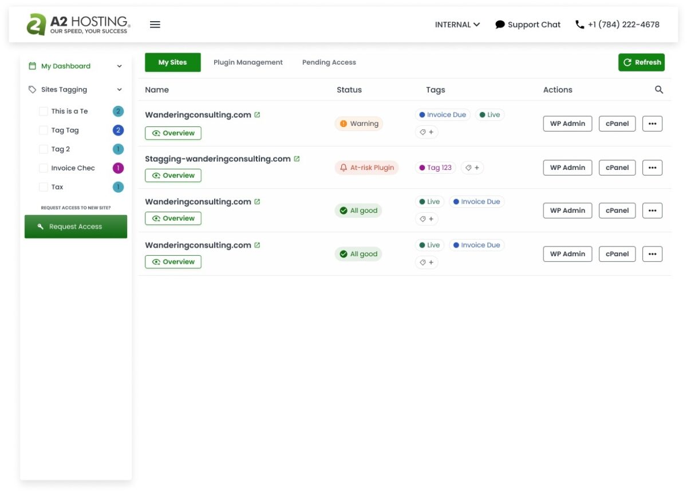The image size is (687, 493).
Task: Open WP Admin for the At-risk Plugin site
Action: 567,167
